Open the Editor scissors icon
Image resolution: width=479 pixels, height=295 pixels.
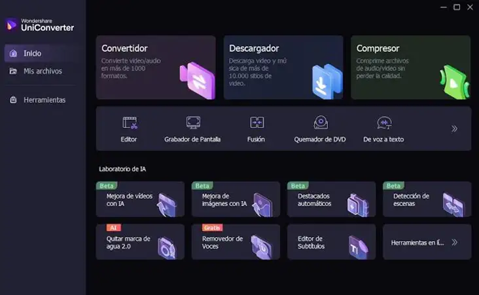[130, 123]
